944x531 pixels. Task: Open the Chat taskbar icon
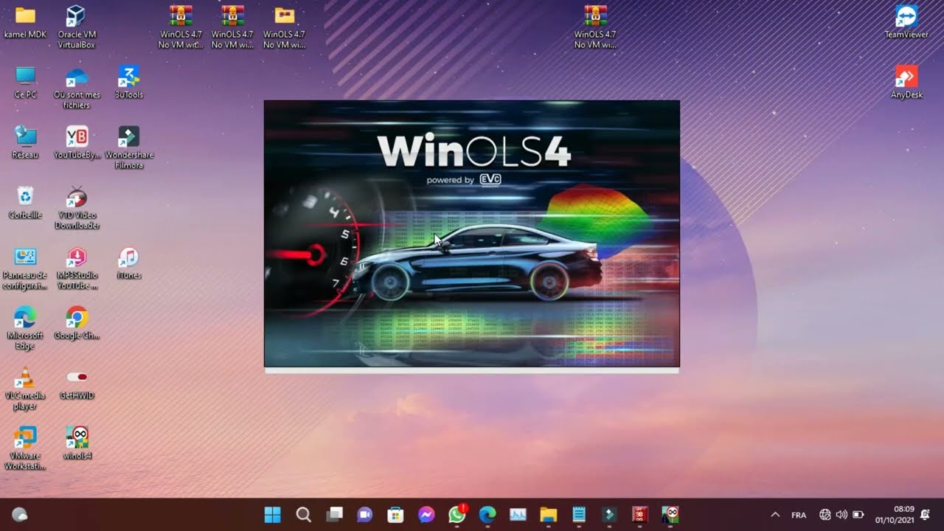[364, 515]
